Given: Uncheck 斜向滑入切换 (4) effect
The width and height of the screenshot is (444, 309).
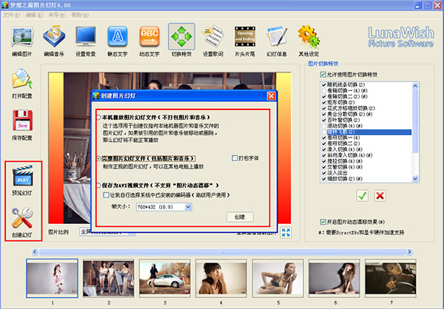Looking at the screenshot, I should pos(324,155).
